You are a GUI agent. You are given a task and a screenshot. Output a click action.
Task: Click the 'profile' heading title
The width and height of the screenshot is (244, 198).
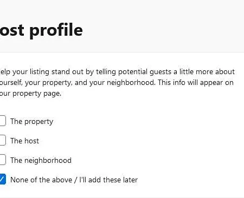click(x=56, y=30)
